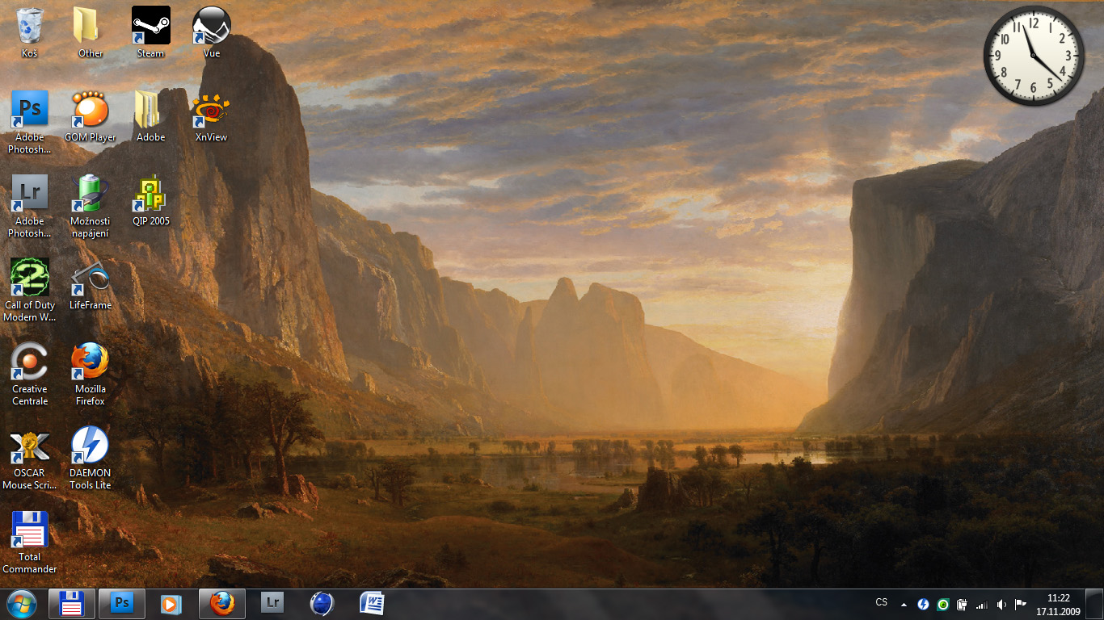The image size is (1104, 620).
Task: Open Total Commander from the desktop
Action: 29,527
